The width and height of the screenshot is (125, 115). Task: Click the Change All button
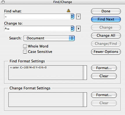coord(106,35)
